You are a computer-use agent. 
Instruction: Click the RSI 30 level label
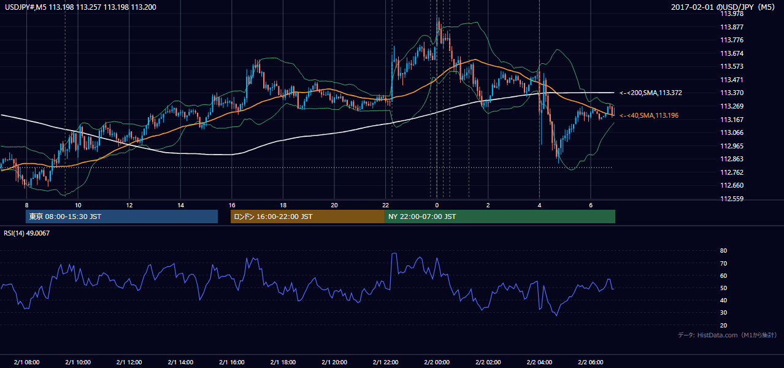pyautogui.click(x=723, y=313)
